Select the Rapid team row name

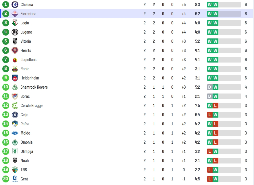coord(25,69)
